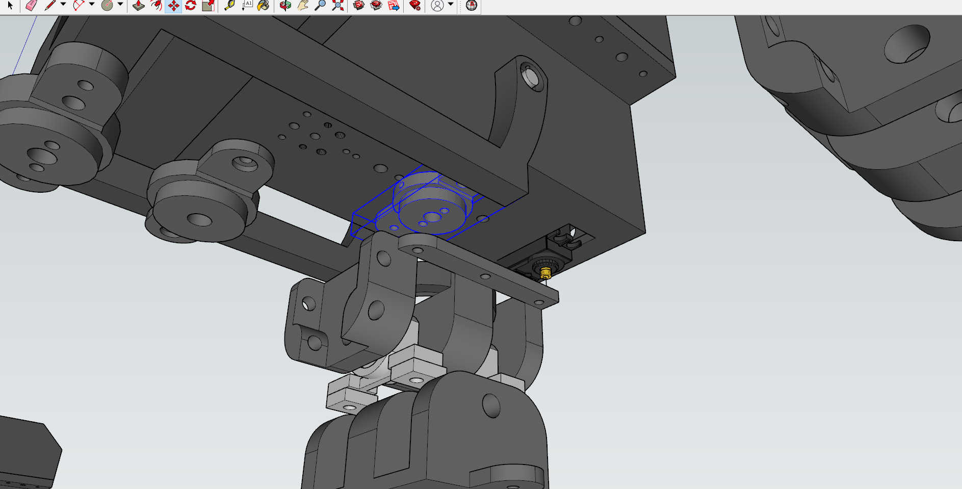Screen dimensions: 962x489
Task: Select the Pan hand tool
Action: tap(303, 6)
